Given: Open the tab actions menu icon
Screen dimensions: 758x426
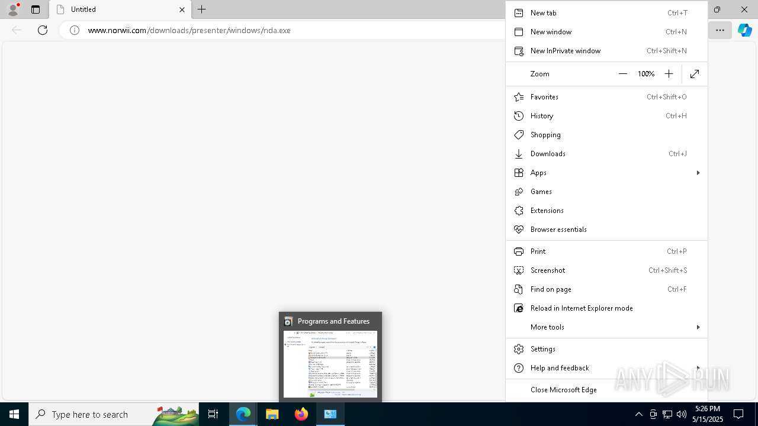Looking at the screenshot, I should pos(36,9).
